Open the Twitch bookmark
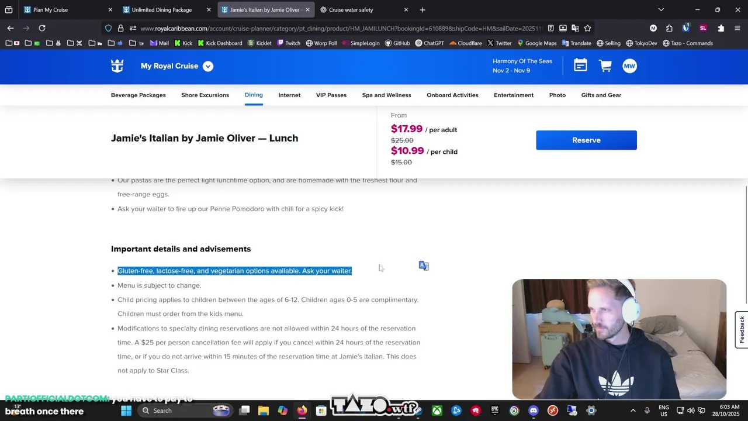748x421 pixels. click(x=289, y=43)
